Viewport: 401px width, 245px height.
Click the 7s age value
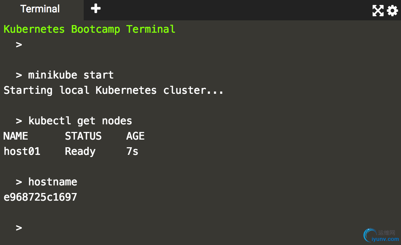pos(132,151)
